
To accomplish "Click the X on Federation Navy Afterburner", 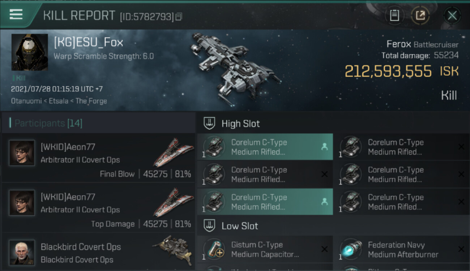I will click(x=461, y=249).
